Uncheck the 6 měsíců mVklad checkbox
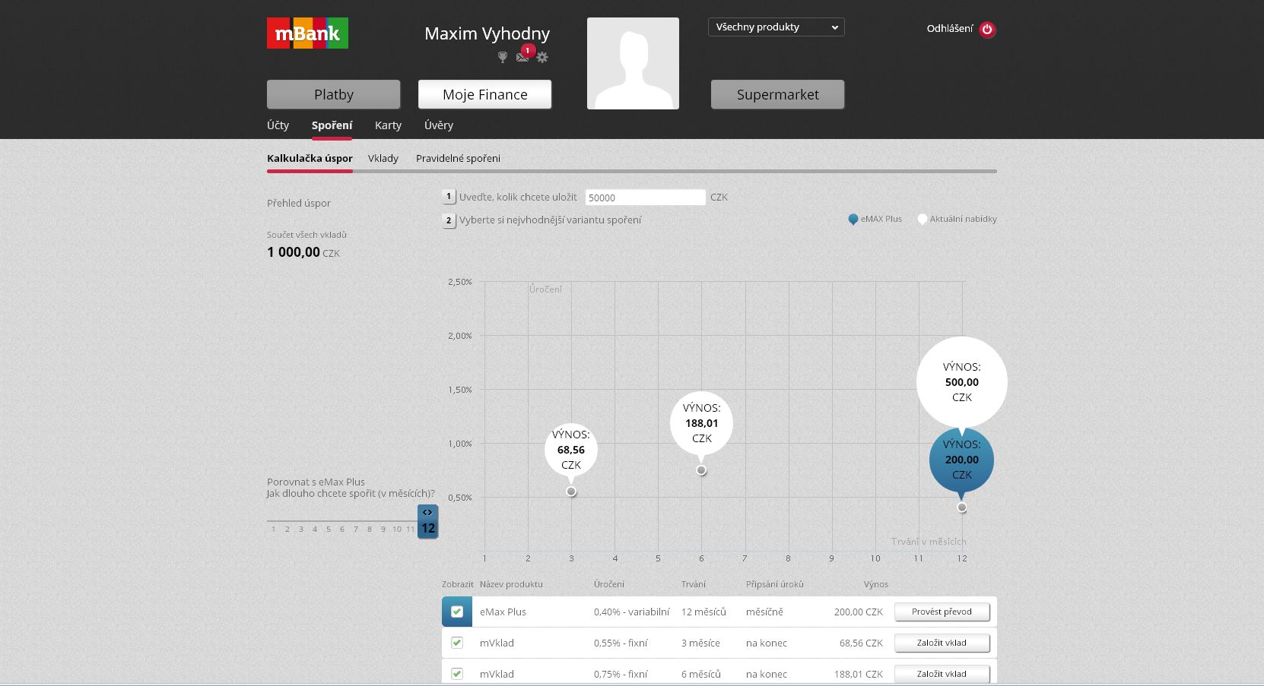The height and width of the screenshot is (686, 1264). tap(457, 674)
